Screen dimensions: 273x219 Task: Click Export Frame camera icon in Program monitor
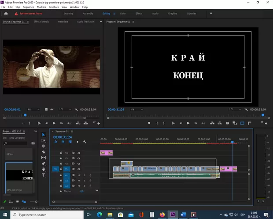(x=227, y=123)
